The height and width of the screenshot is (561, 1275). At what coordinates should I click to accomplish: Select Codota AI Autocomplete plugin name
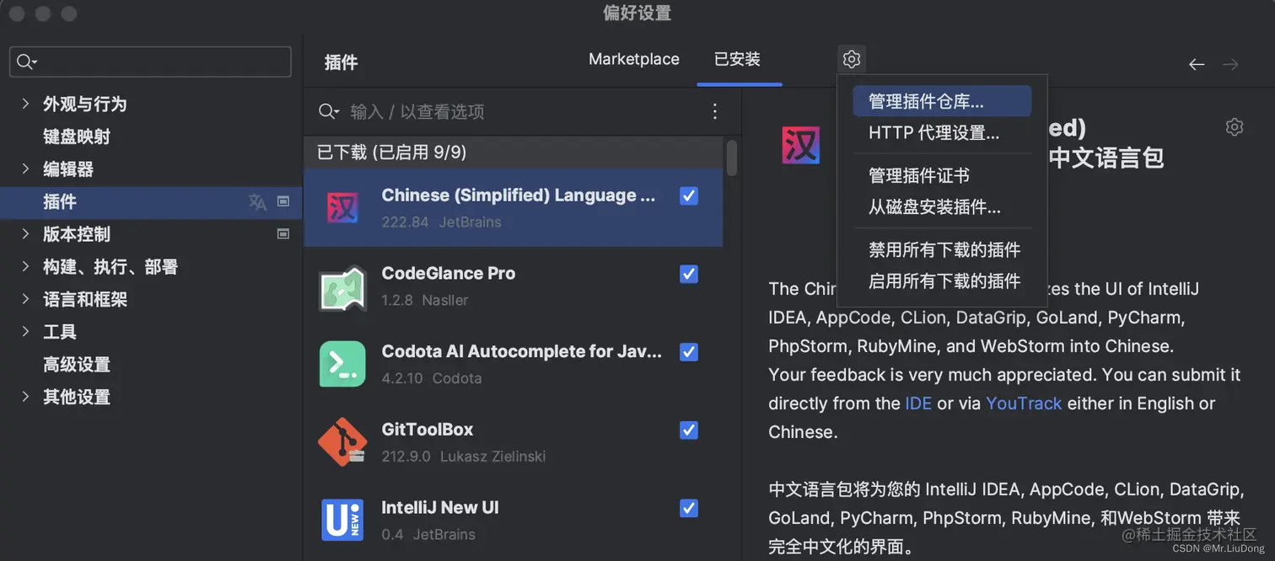pos(521,351)
